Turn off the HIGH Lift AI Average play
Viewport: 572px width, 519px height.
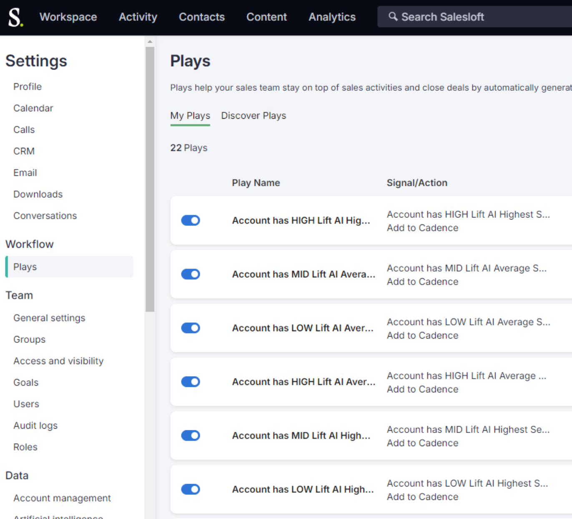tap(191, 382)
